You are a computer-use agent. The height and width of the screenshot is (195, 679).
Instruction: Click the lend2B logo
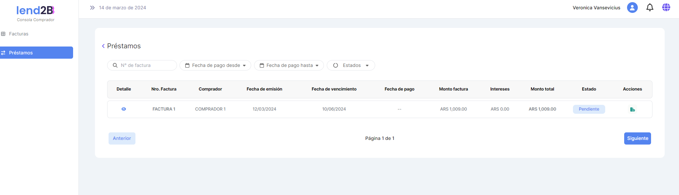coord(35,11)
